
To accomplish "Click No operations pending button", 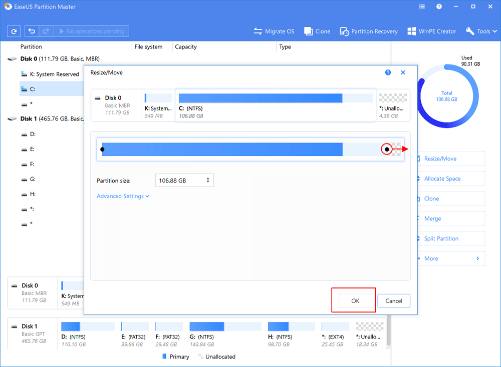I will point(91,31).
